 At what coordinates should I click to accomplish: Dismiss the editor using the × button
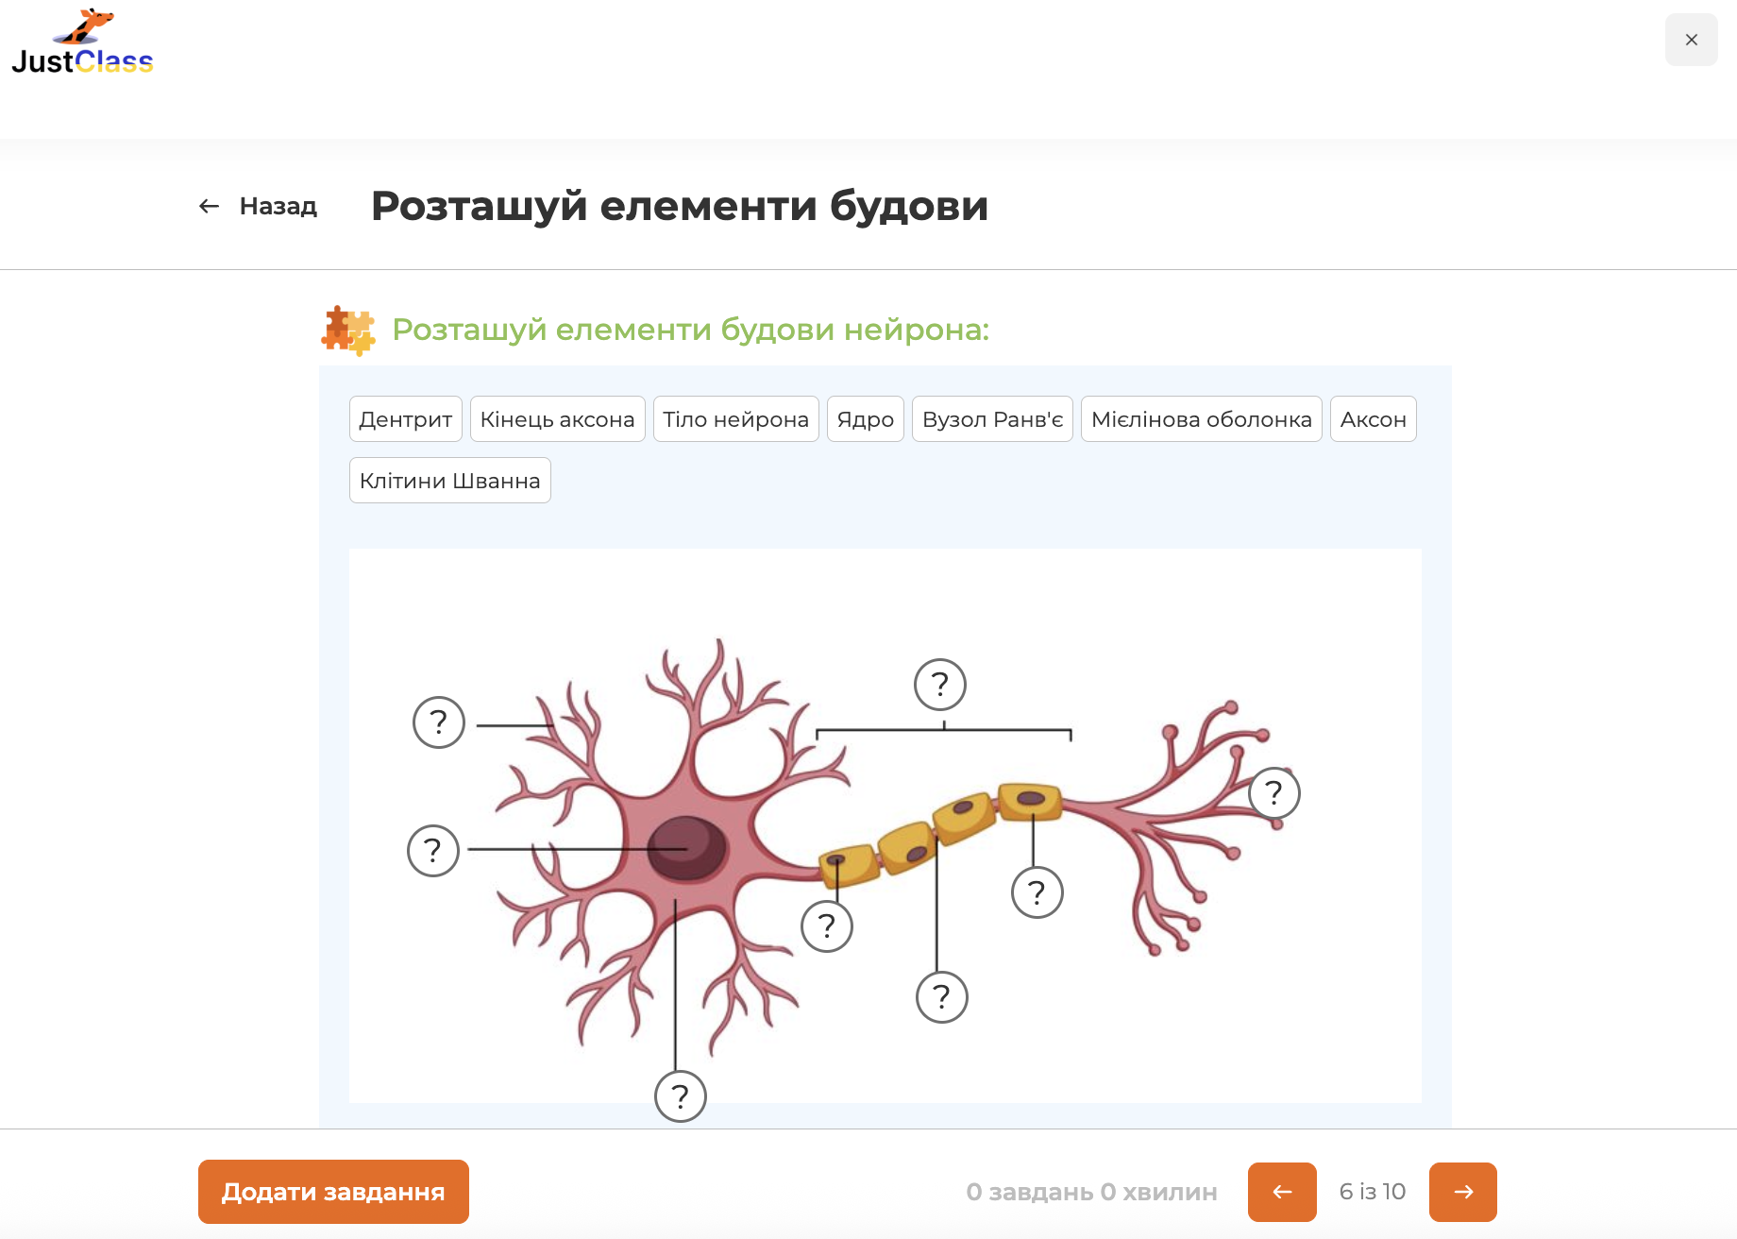[x=1691, y=40]
